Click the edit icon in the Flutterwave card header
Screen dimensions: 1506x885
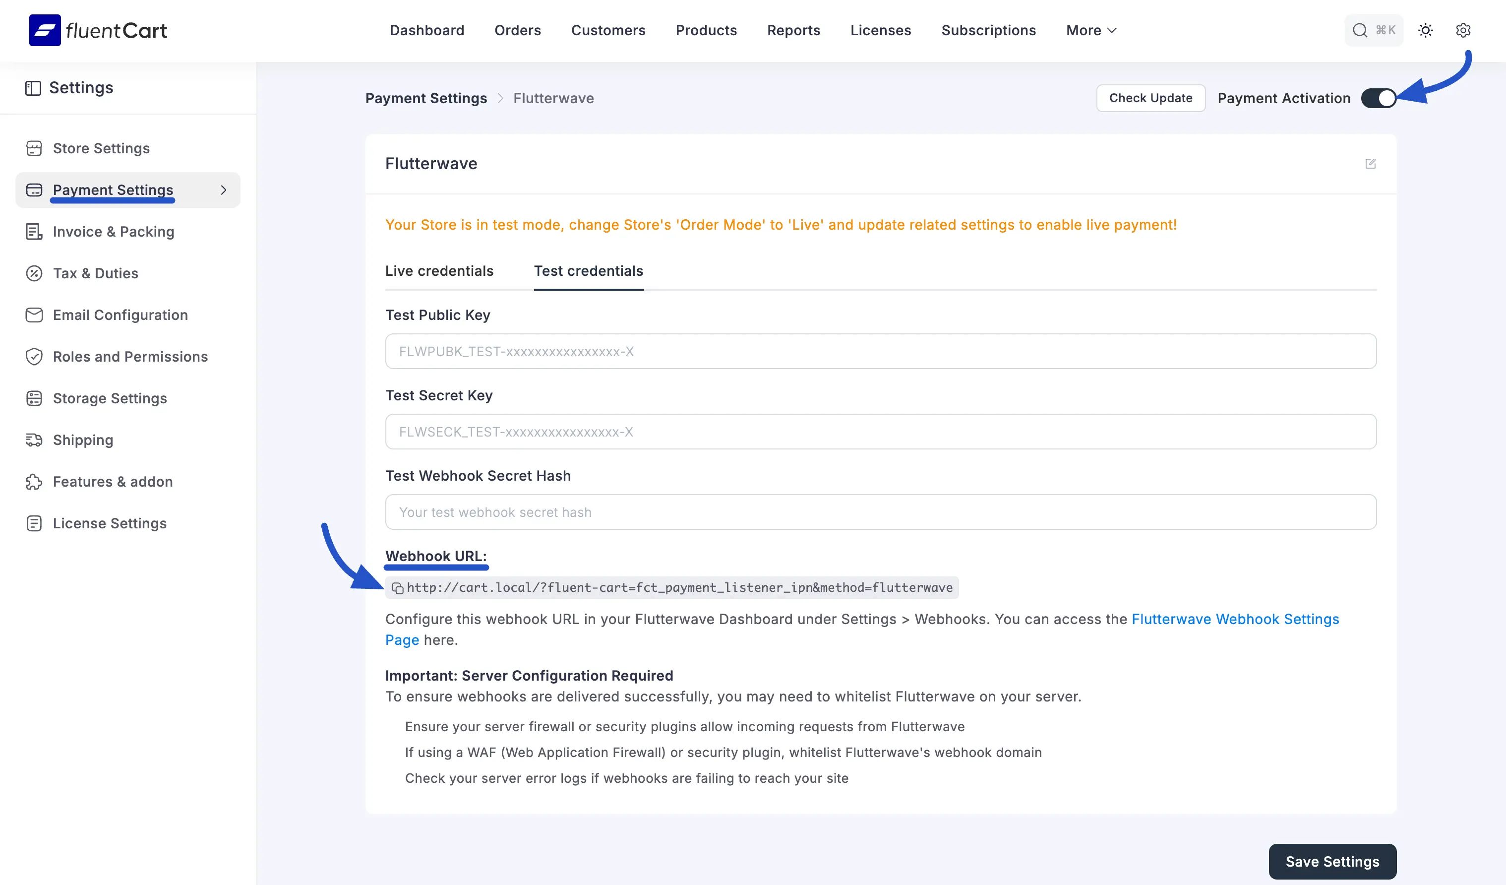1370,164
